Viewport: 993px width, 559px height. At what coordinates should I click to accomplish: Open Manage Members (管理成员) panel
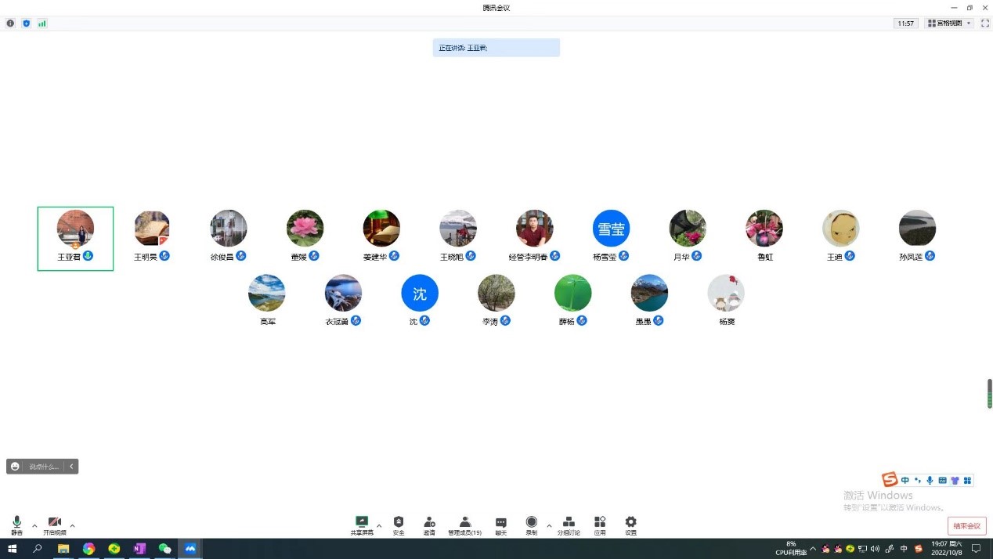coord(464,523)
